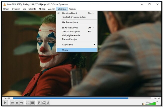This screenshot has width=163, height=107.
Task: Open the Ortam menu
Action: (6, 9)
